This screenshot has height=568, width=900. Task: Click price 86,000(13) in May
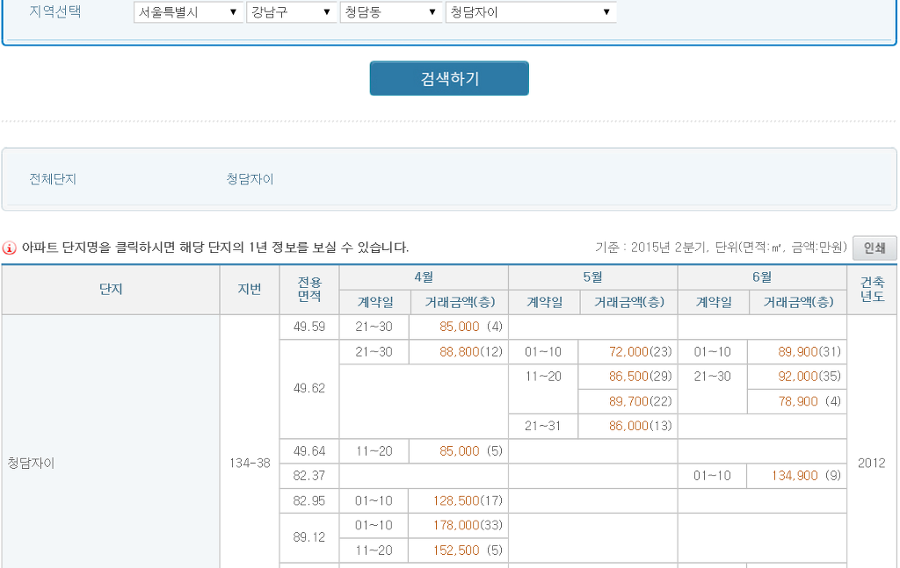click(640, 426)
